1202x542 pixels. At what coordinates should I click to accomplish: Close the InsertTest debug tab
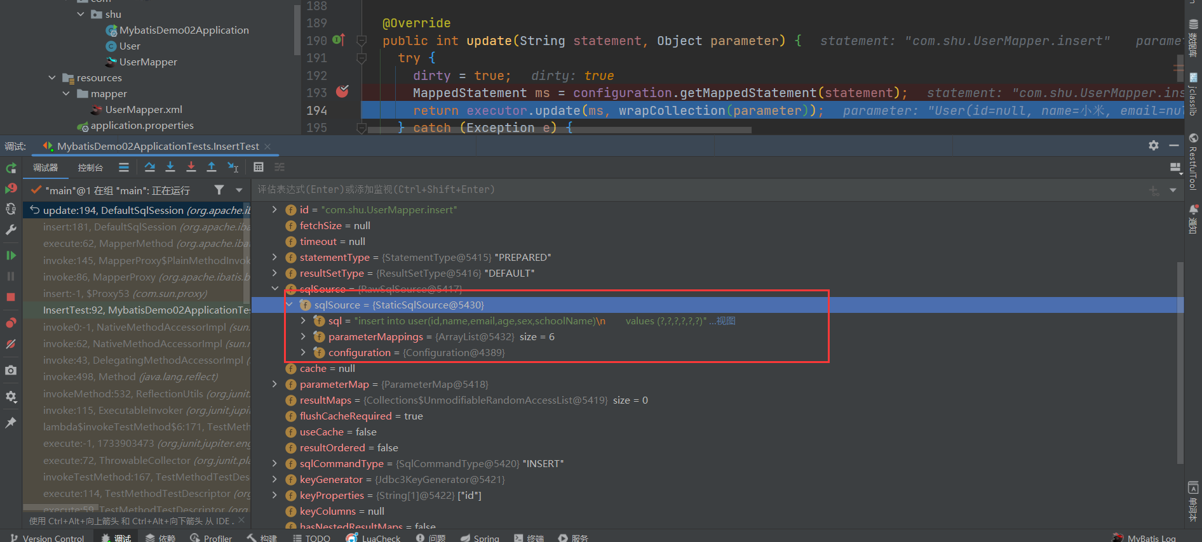coord(267,146)
